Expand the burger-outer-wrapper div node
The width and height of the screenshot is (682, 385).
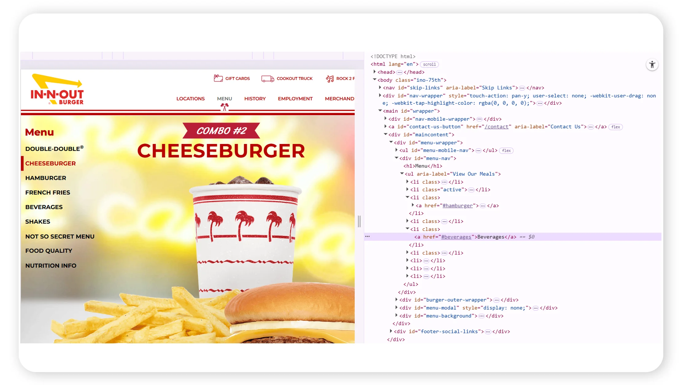tap(397, 300)
